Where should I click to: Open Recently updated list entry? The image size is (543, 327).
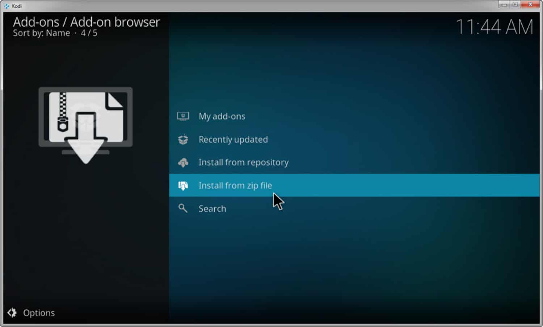pyautogui.click(x=354, y=139)
